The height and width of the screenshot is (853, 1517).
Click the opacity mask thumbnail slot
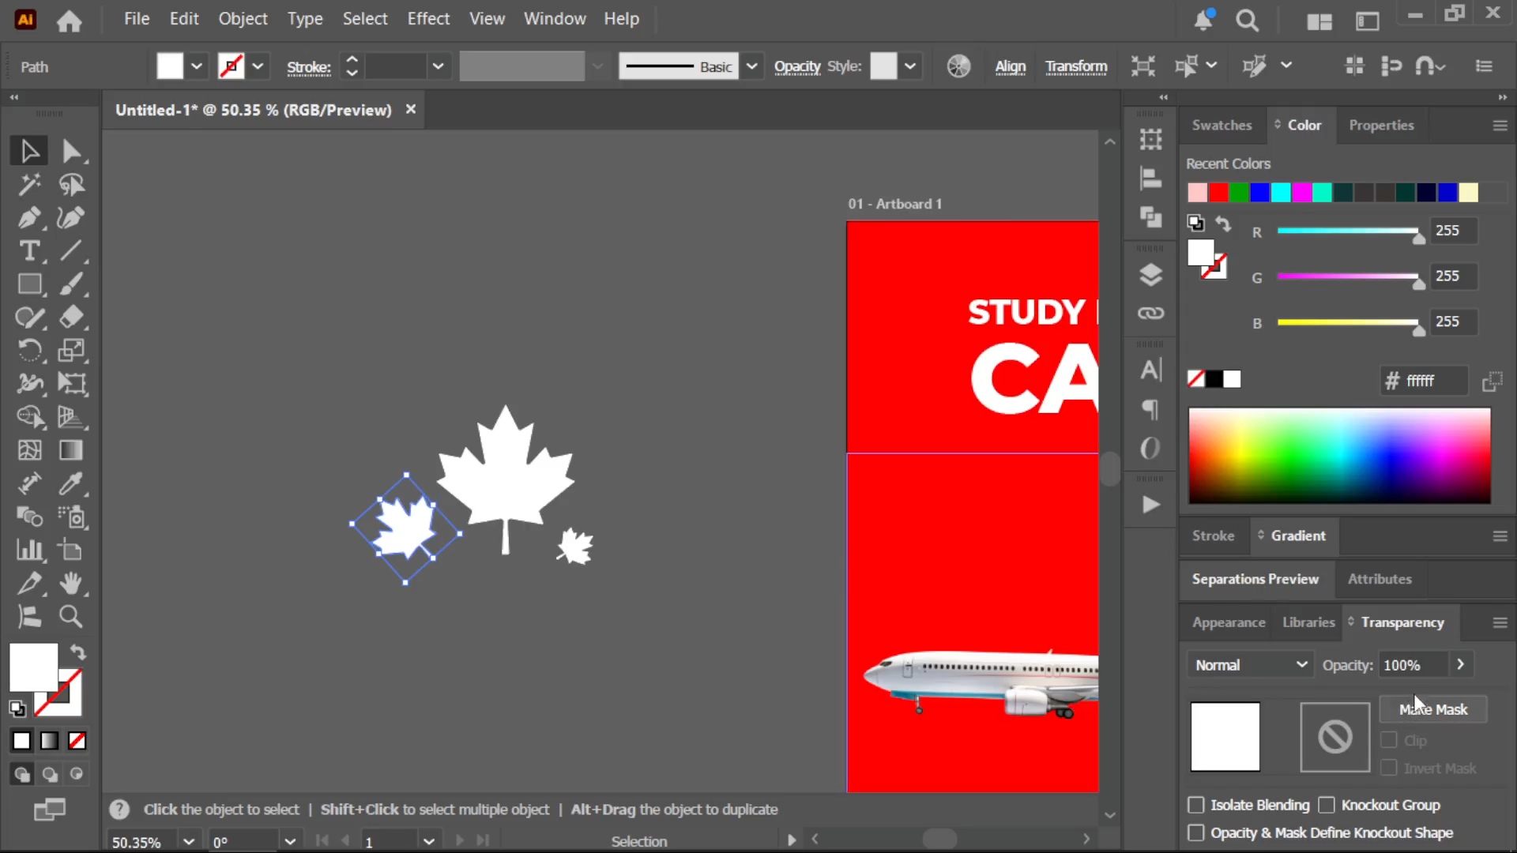[x=1334, y=737]
